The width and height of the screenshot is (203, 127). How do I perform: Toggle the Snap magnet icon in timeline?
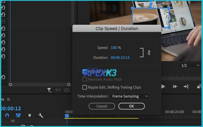coord(7,115)
